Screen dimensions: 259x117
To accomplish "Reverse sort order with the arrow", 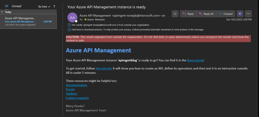I will pos(54,7).
